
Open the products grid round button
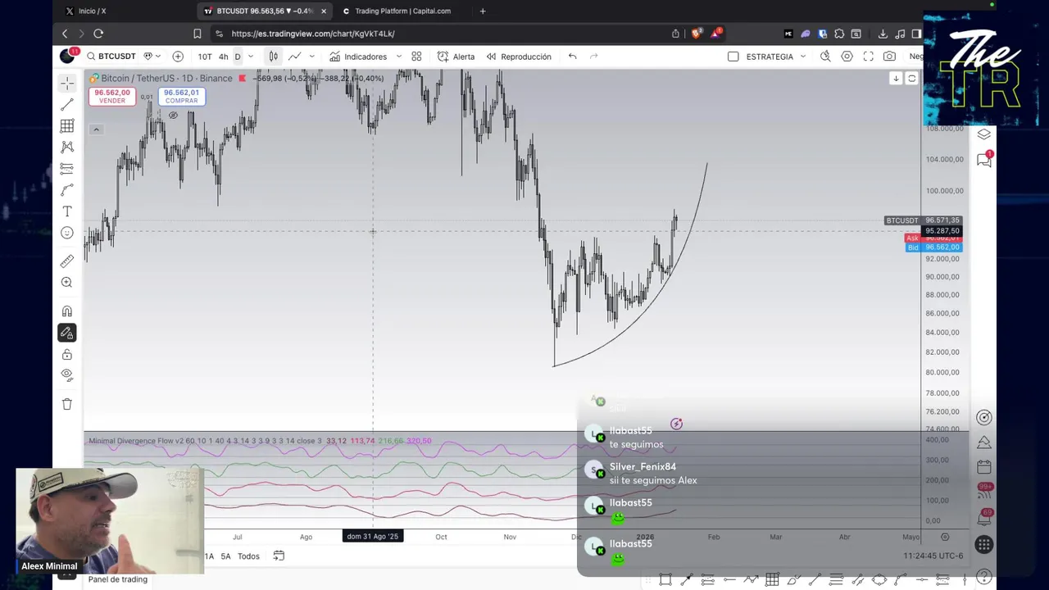coord(984,545)
